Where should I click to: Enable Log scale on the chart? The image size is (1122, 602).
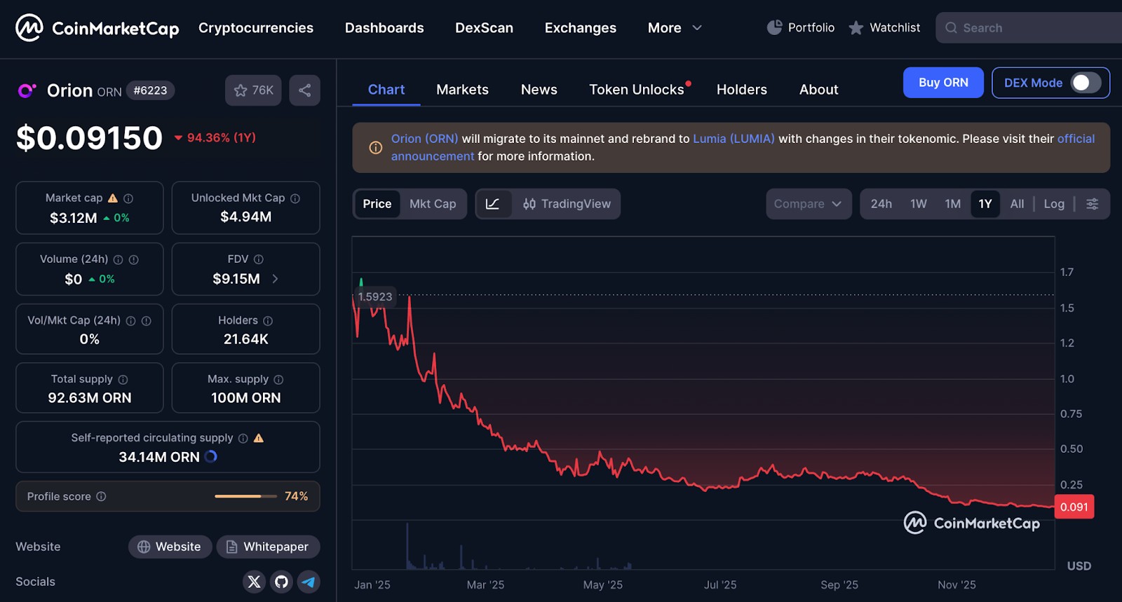click(x=1054, y=204)
